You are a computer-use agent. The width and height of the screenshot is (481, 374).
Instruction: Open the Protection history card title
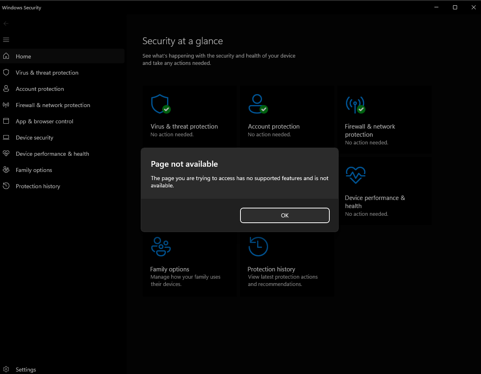271,269
